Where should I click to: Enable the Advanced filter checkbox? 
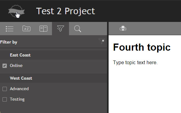(x=5, y=89)
